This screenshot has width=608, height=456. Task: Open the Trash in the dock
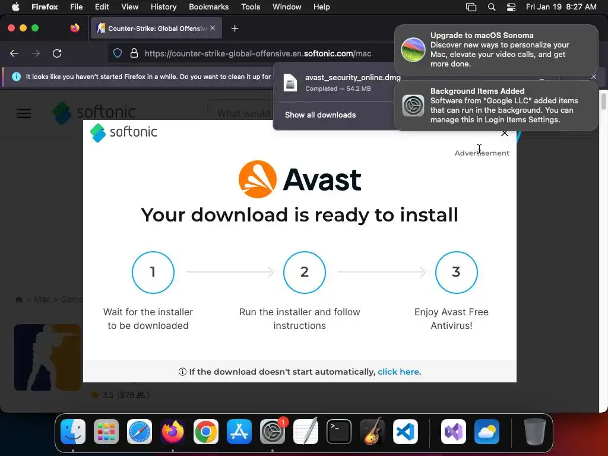tap(535, 432)
